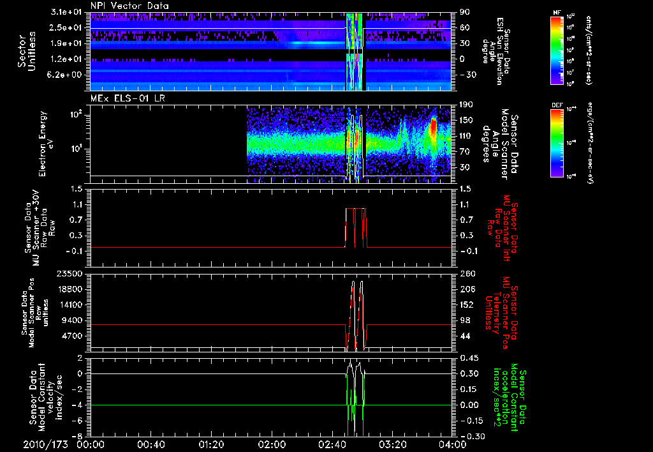Image resolution: width=653 pixels, height=452 pixels.
Task: Click the DEF energy flux color bar
Action: point(557,143)
